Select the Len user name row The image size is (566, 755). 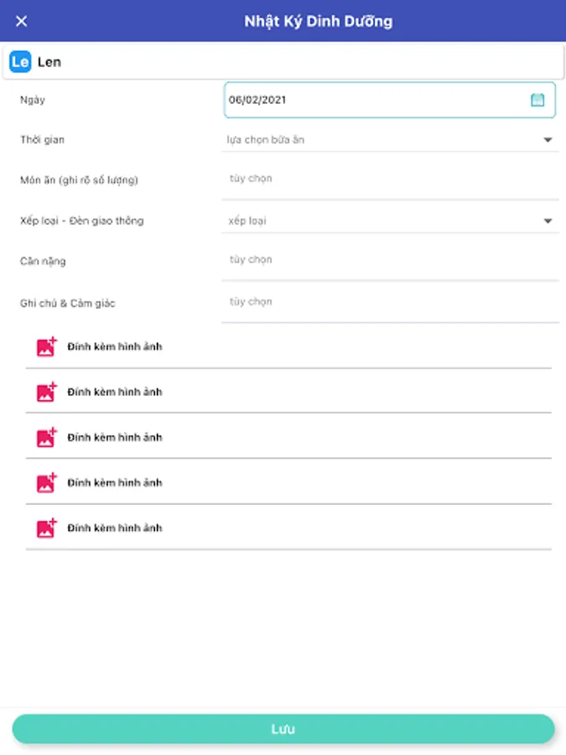pyautogui.click(x=283, y=61)
